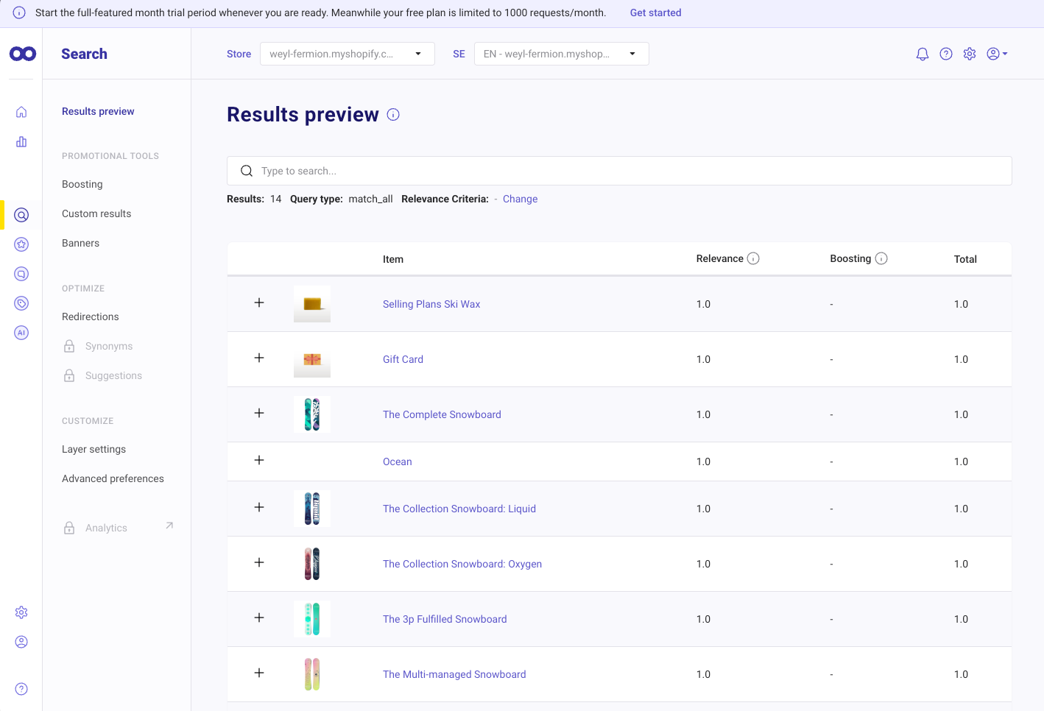Screen dimensions: 1044x711
Task: Expand The 3p Fulfilled Snowboard row
Action: coord(259,618)
